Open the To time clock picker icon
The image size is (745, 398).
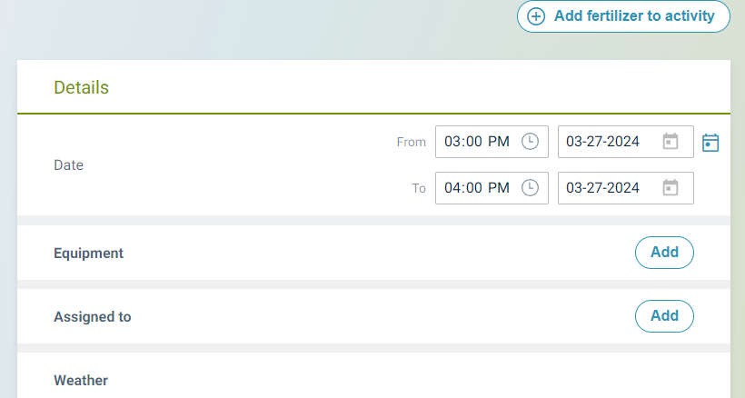[530, 188]
